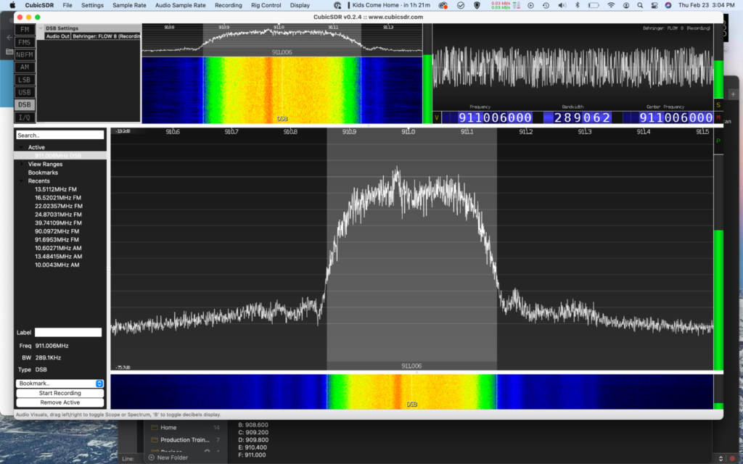Select FMS stereo demodulation mode
Viewport: 743px width, 464px height.
[x=25, y=42]
